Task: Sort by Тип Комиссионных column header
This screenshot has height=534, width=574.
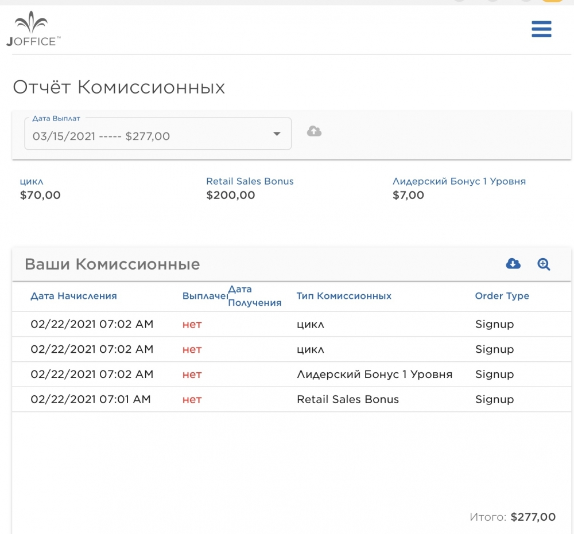Action: [x=344, y=296]
